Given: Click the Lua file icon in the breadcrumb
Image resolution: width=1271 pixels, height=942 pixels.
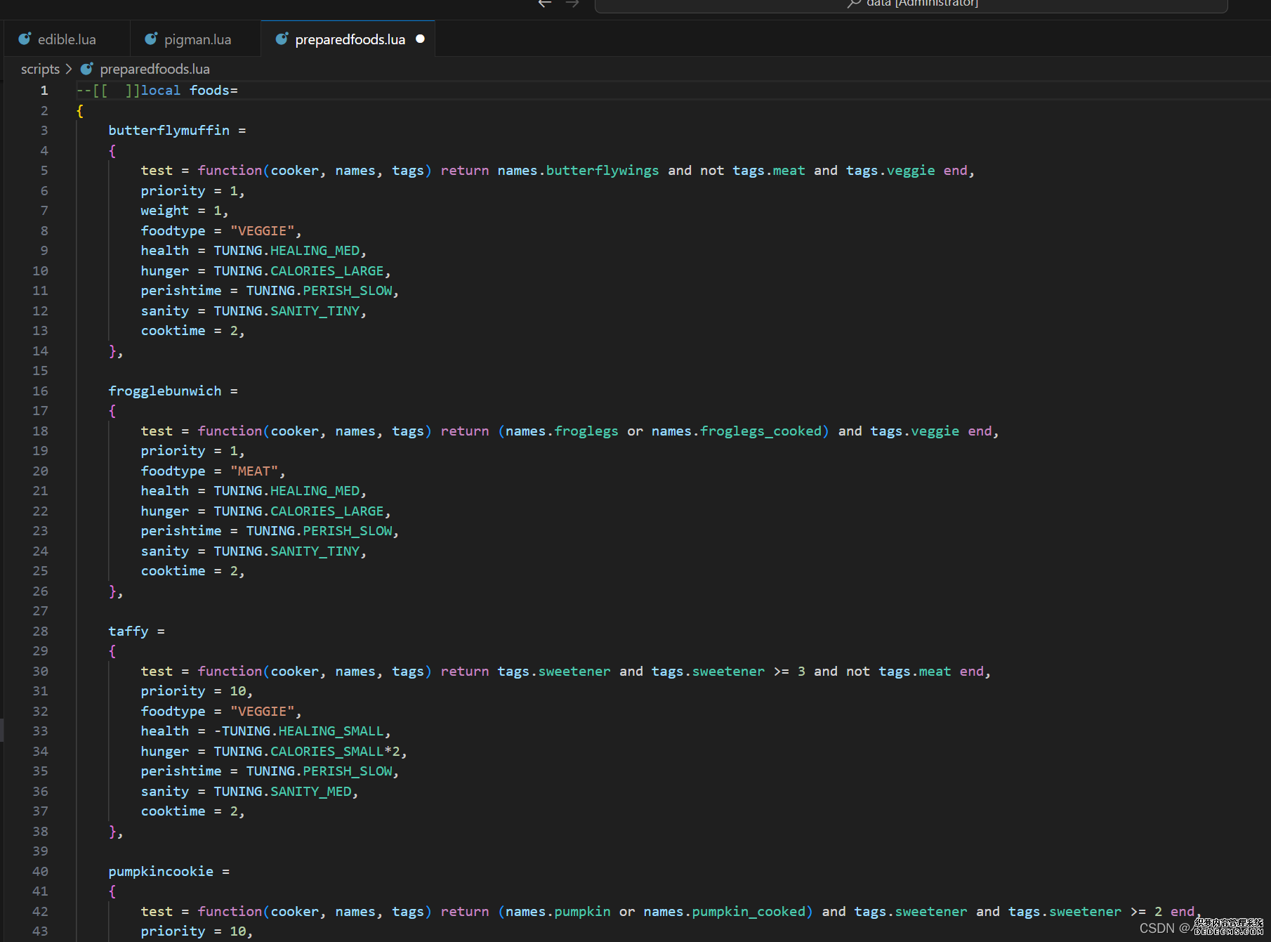Looking at the screenshot, I should [x=87, y=69].
